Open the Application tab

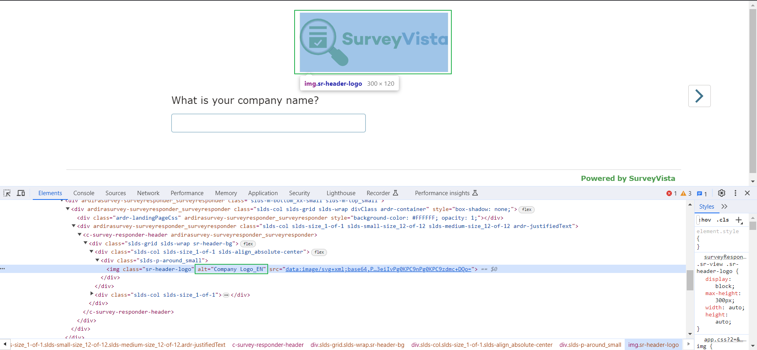(263, 193)
